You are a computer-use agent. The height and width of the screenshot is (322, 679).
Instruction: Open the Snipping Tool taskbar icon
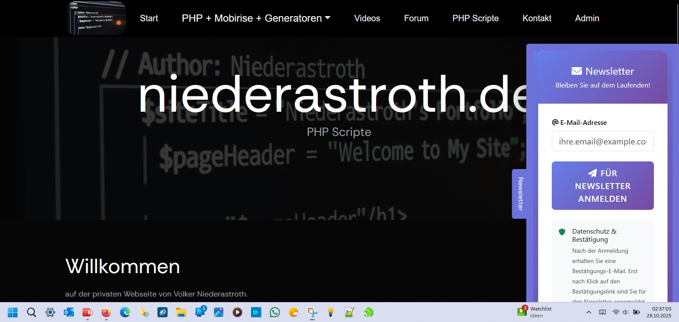click(x=312, y=313)
